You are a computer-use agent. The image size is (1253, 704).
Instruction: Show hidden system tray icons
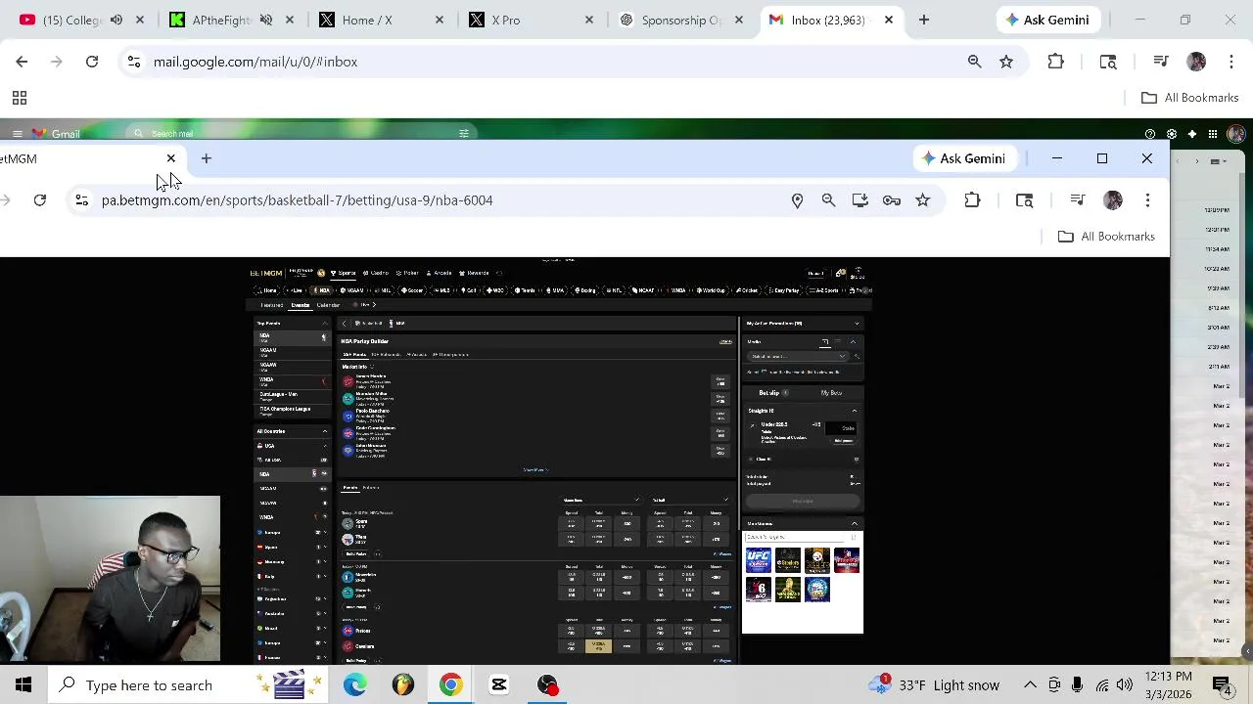1030,685
